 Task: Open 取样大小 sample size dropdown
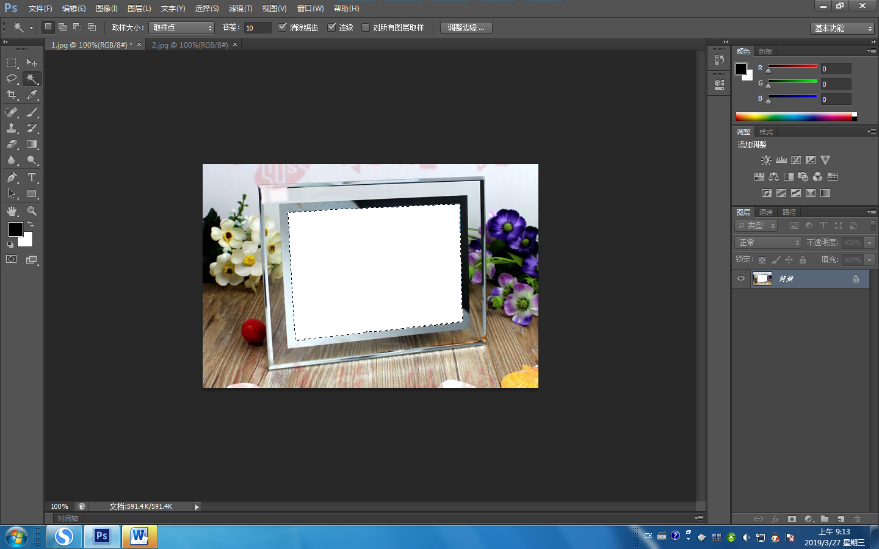182,27
